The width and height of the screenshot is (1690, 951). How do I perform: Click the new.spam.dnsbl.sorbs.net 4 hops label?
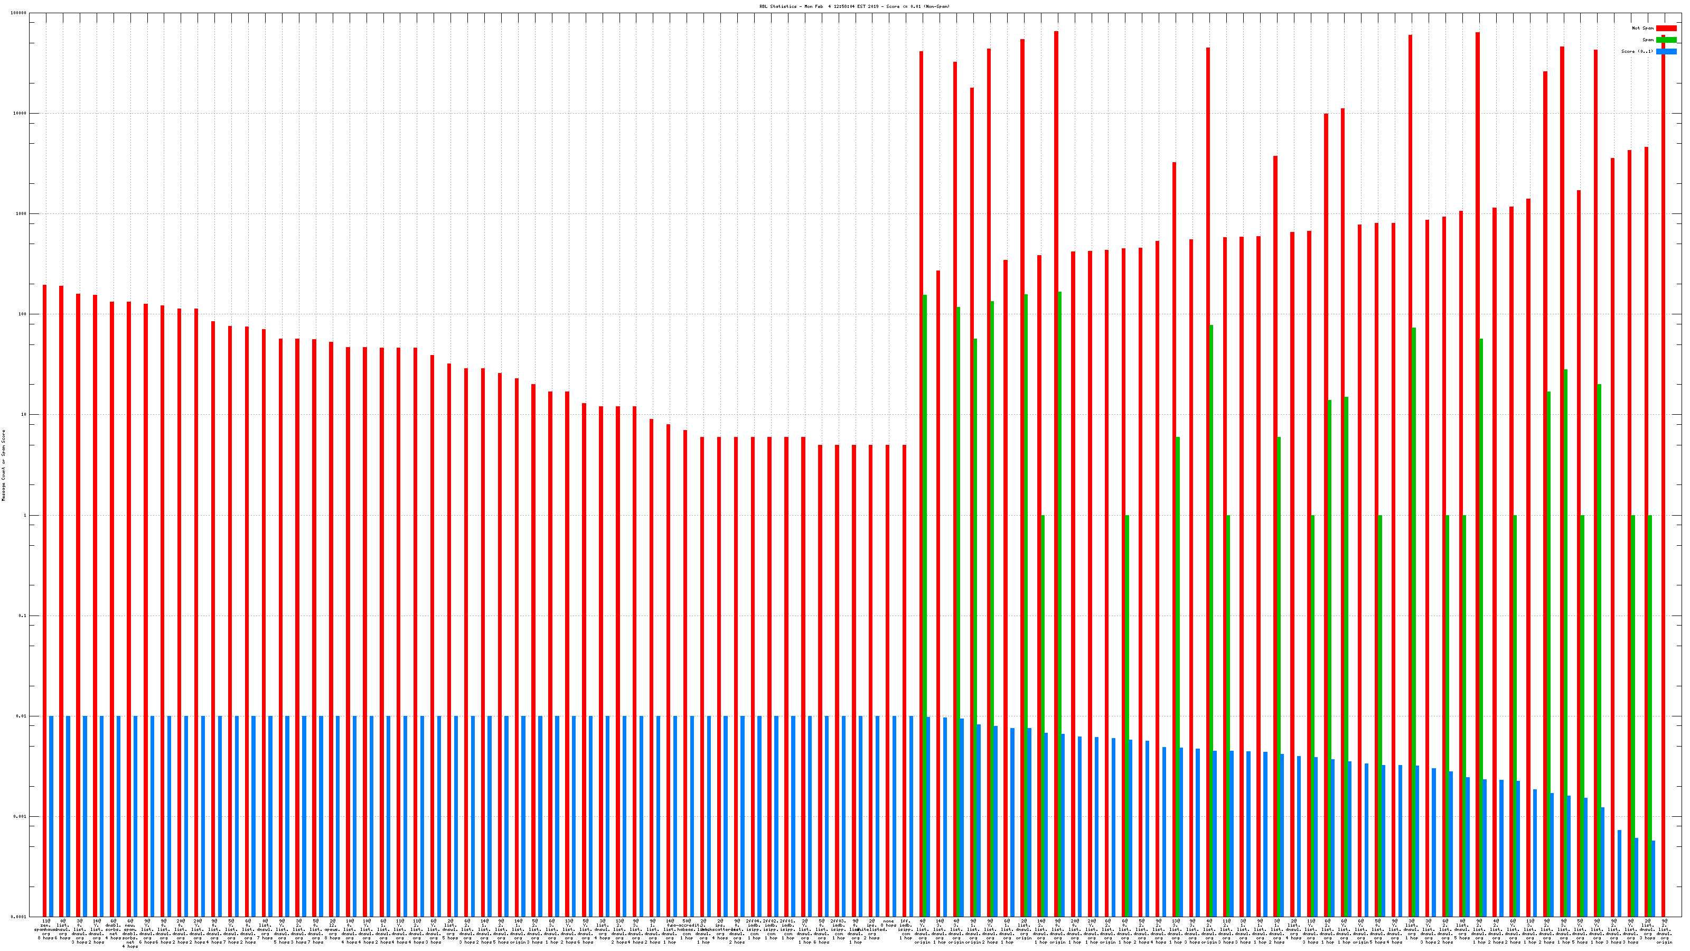click(130, 933)
